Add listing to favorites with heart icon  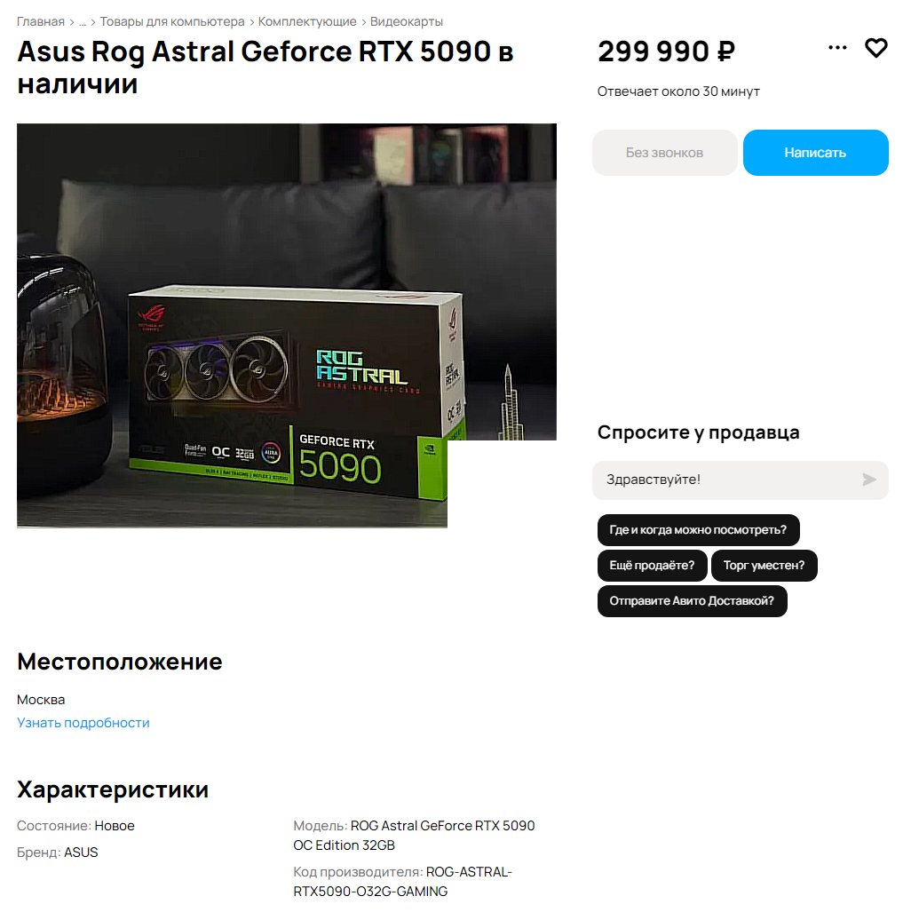click(875, 48)
